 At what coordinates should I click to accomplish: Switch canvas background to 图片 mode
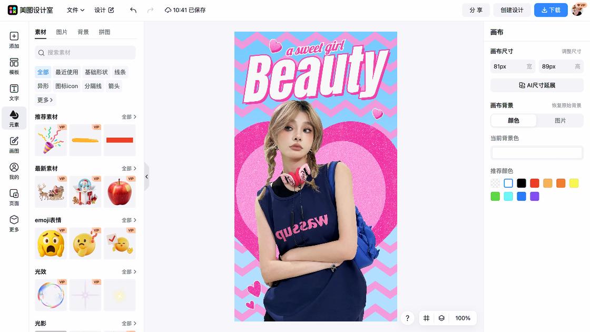pos(560,121)
